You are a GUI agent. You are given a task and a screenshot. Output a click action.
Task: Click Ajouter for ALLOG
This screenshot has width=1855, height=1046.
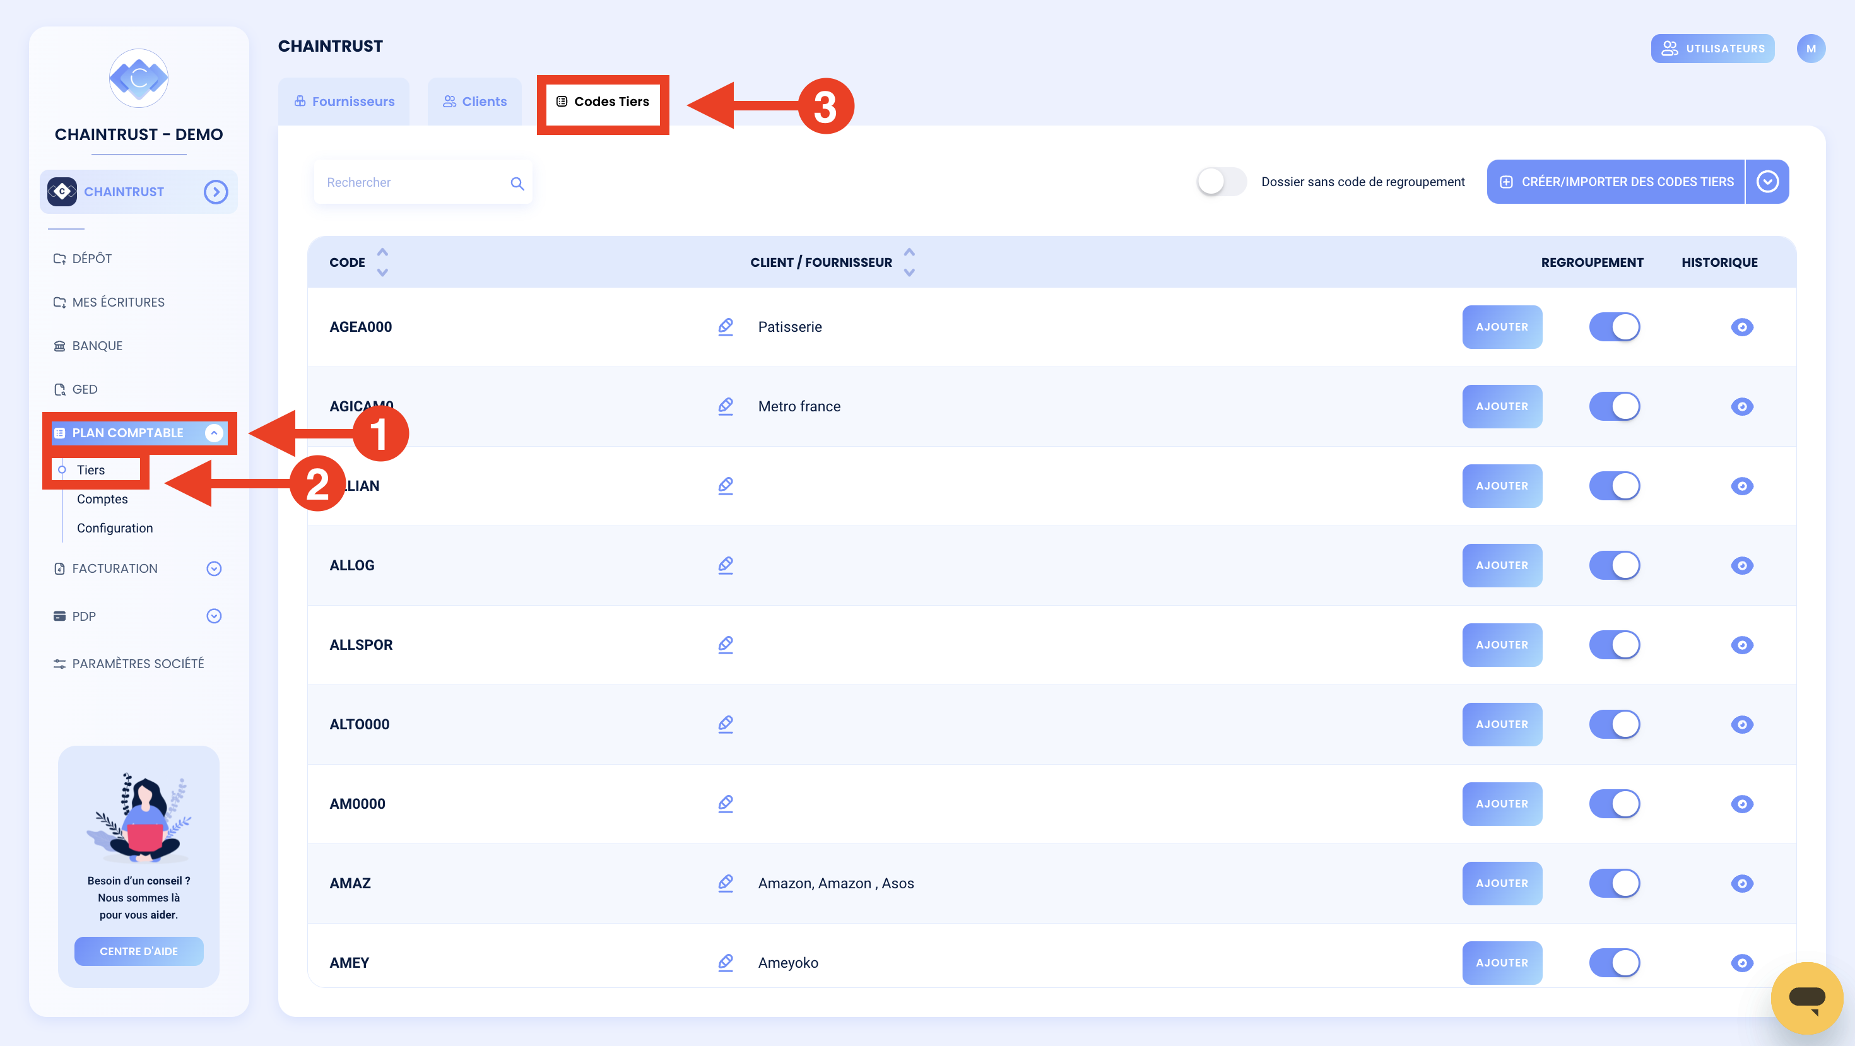(1502, 565)
